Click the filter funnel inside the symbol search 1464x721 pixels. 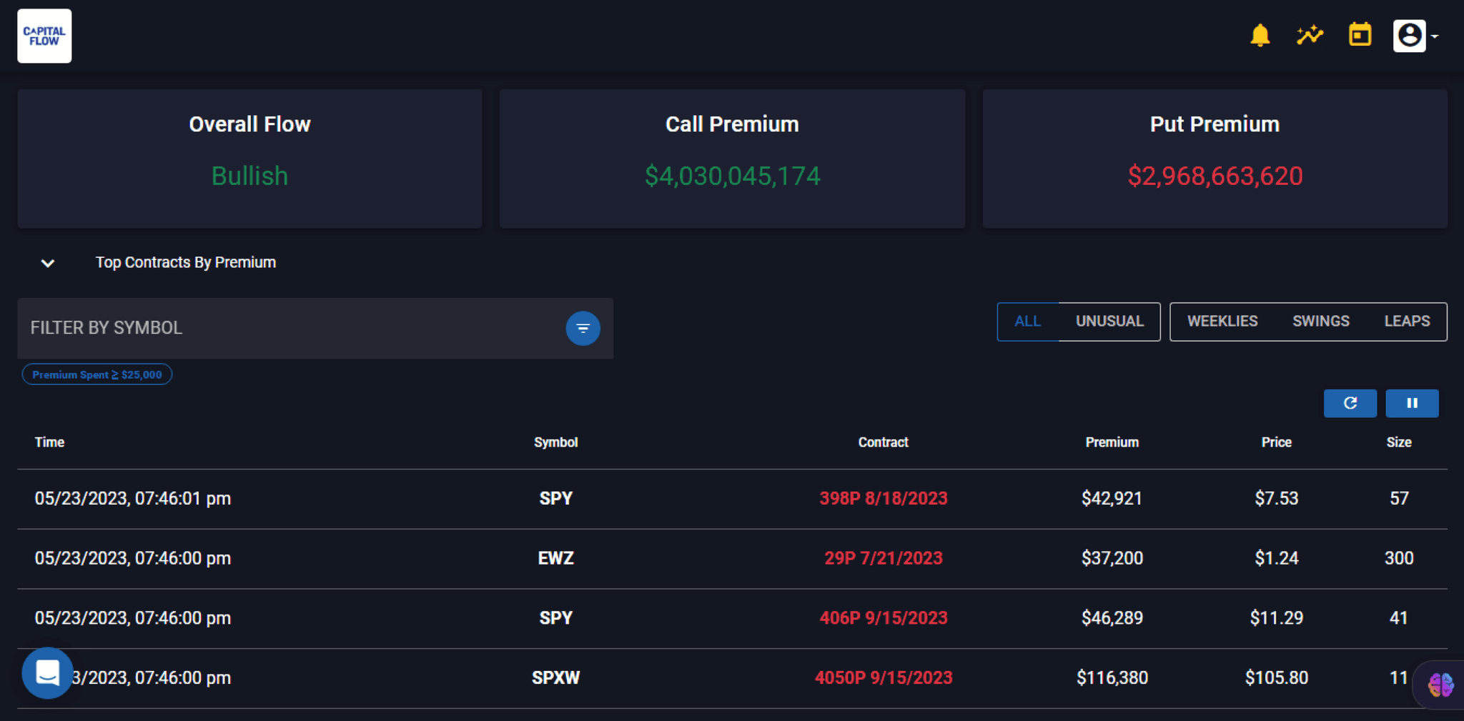tap(583, 328)
